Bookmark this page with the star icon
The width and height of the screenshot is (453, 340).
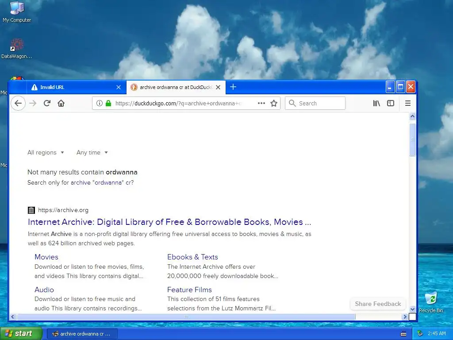(274, 103)
